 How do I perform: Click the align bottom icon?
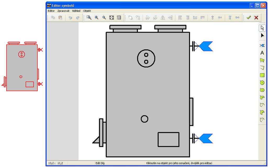pos(195,18)
